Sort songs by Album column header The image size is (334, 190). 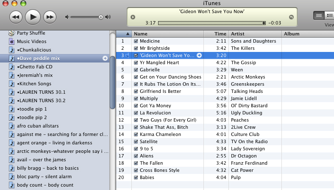click(308, 34)
